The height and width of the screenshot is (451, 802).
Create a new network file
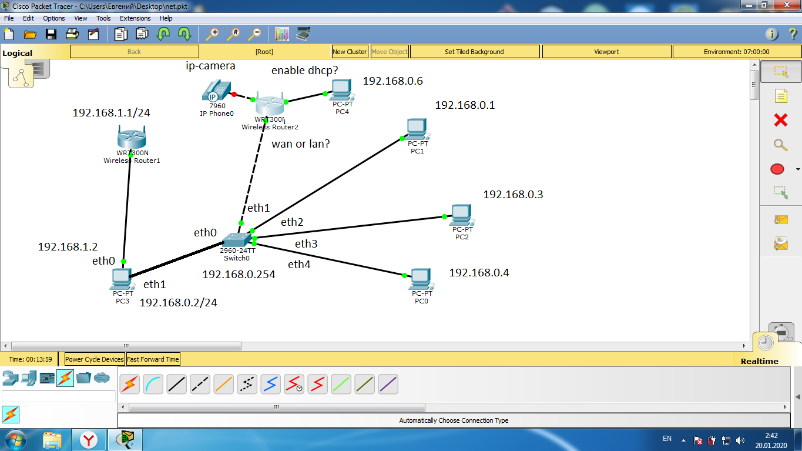pos(9,34)
